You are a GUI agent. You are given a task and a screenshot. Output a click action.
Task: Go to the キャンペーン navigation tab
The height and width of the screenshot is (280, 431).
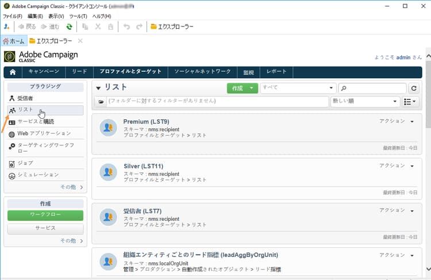[x=44, y=71]
